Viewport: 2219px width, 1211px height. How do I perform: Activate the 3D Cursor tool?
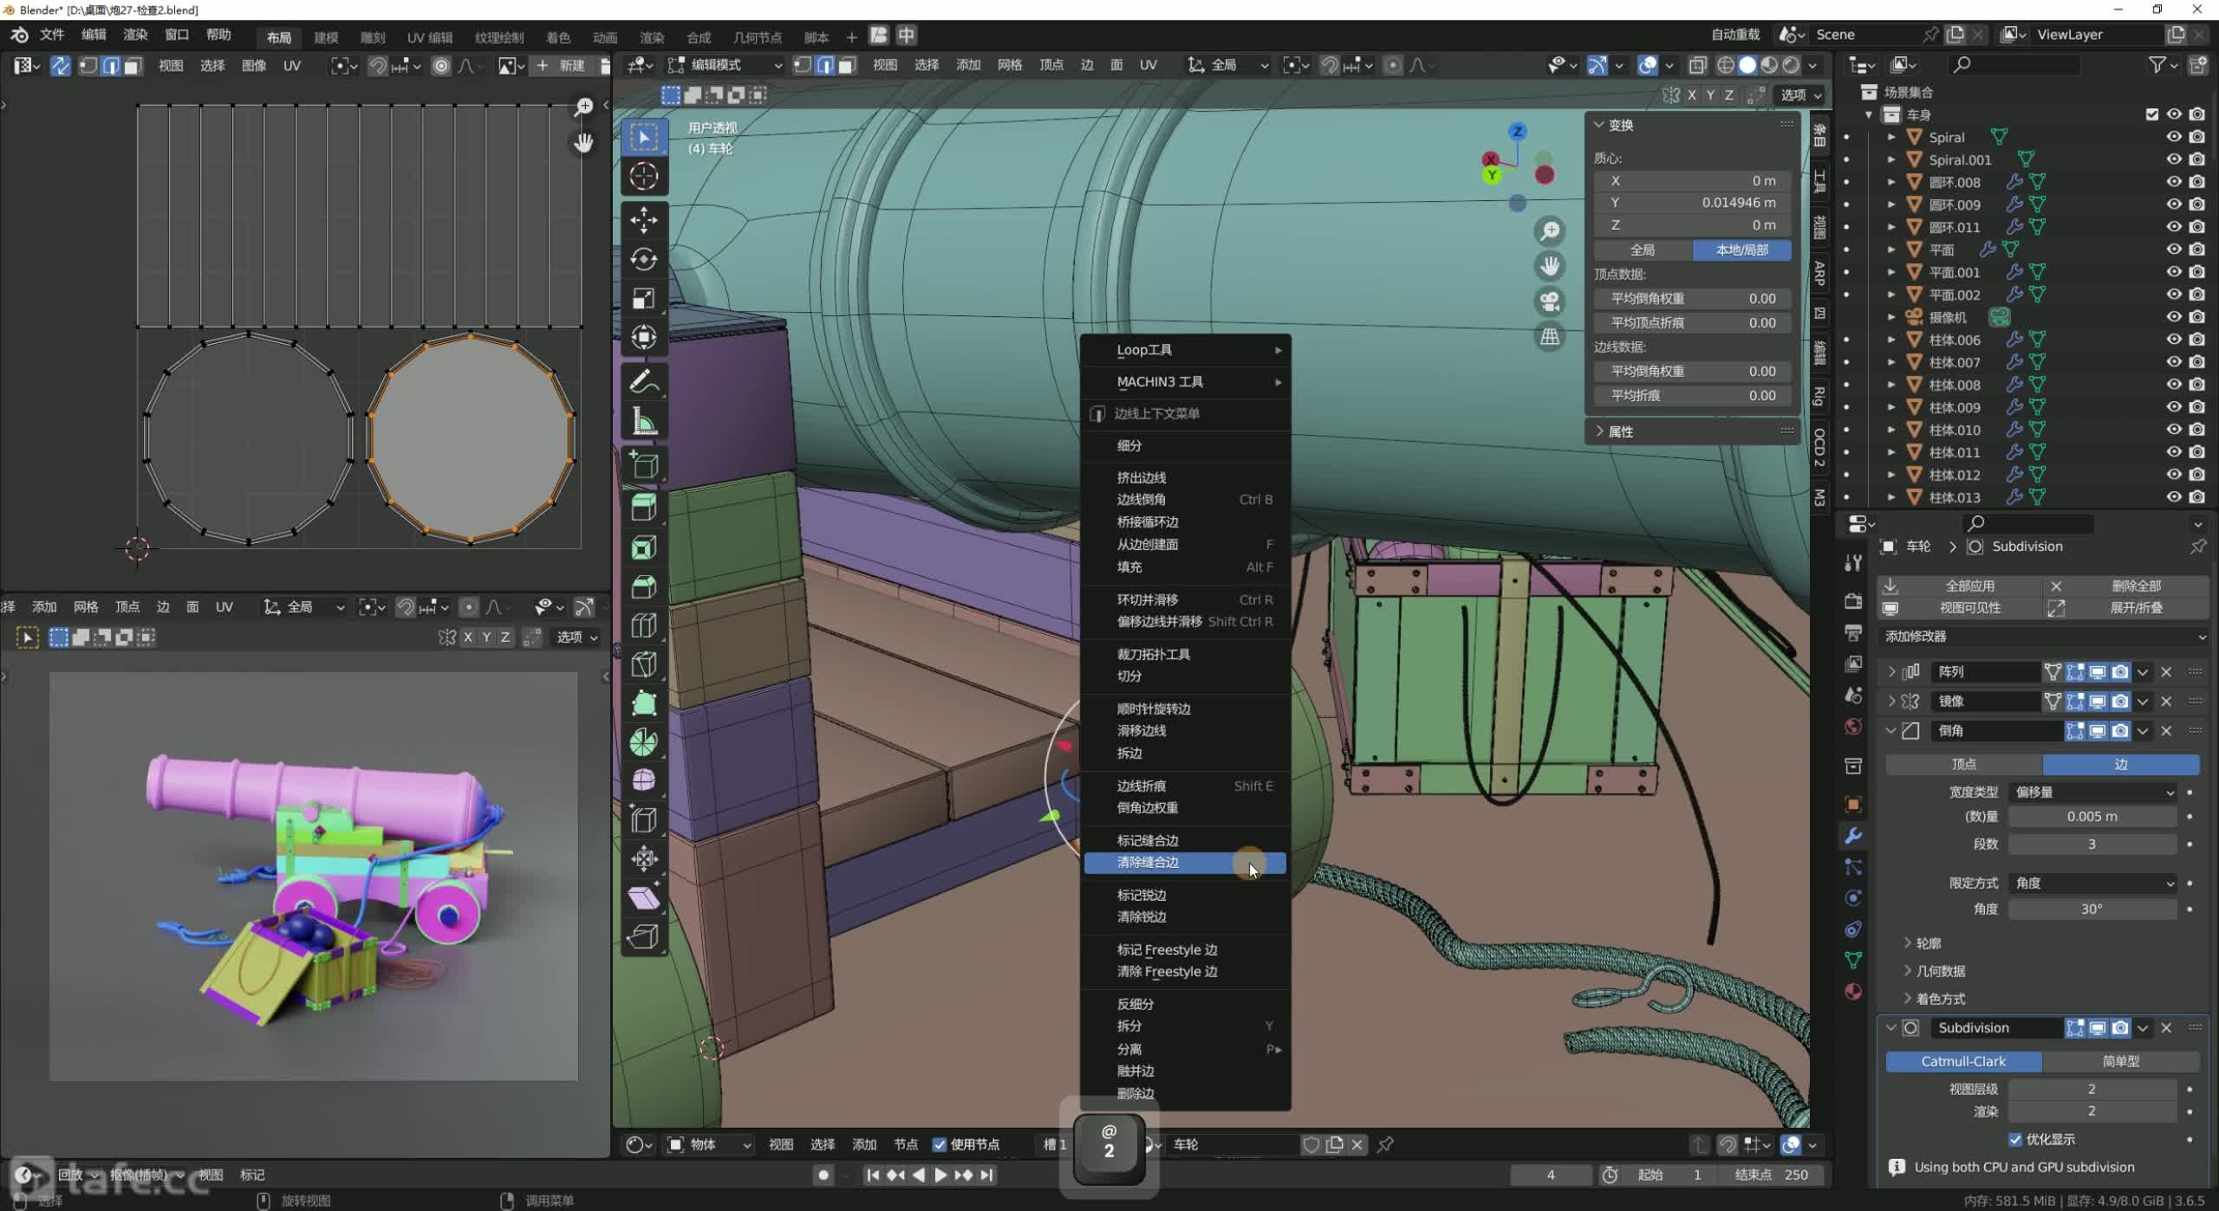(x=643, y=177)
